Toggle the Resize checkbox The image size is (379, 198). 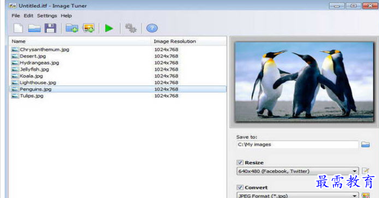pyautogui.click(x=240, y=163)
